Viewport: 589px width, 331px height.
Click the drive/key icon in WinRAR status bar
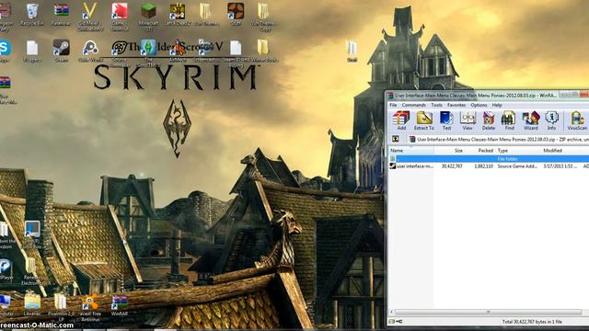tap(395, 322)
